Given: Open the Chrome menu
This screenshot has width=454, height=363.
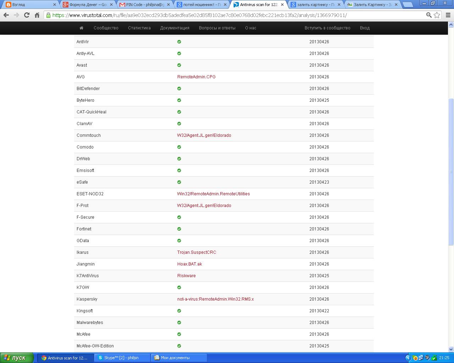Looking at the screenshot, I should 447,15.
